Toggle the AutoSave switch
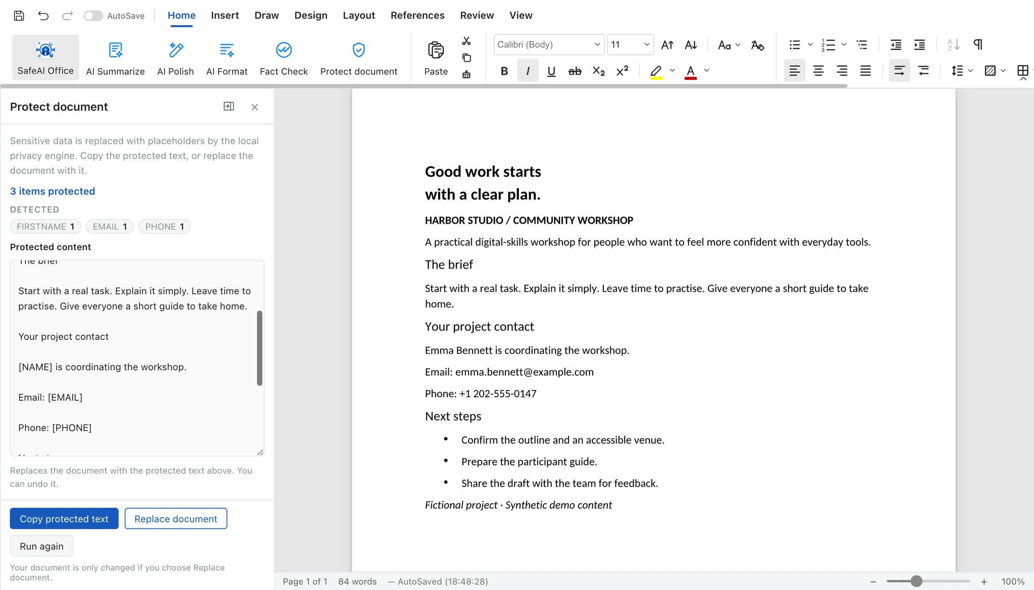 coord(93,16)
